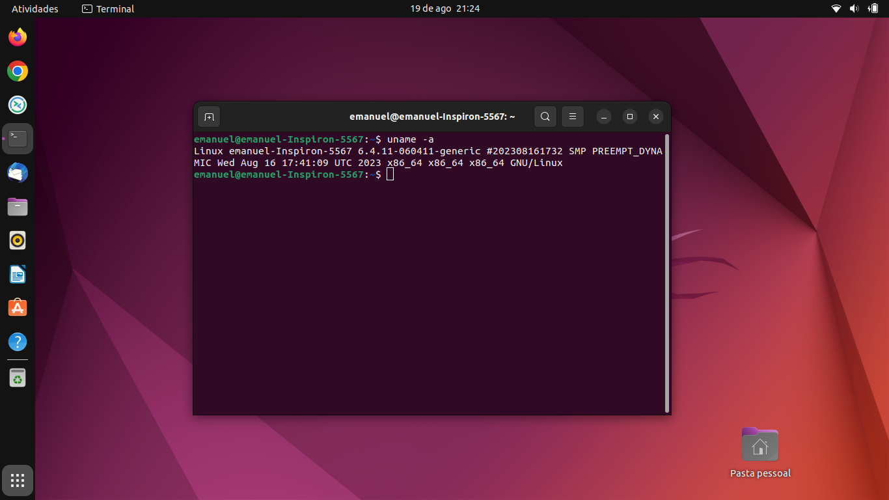Image resolution: width=889 pixels, height=500 pixels.
Task: Click the terminal vertical scrollbar
Action: (x=666, y=273)
